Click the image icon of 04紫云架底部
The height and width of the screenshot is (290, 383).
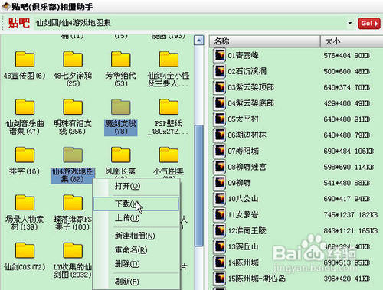[x=220, y=103]
